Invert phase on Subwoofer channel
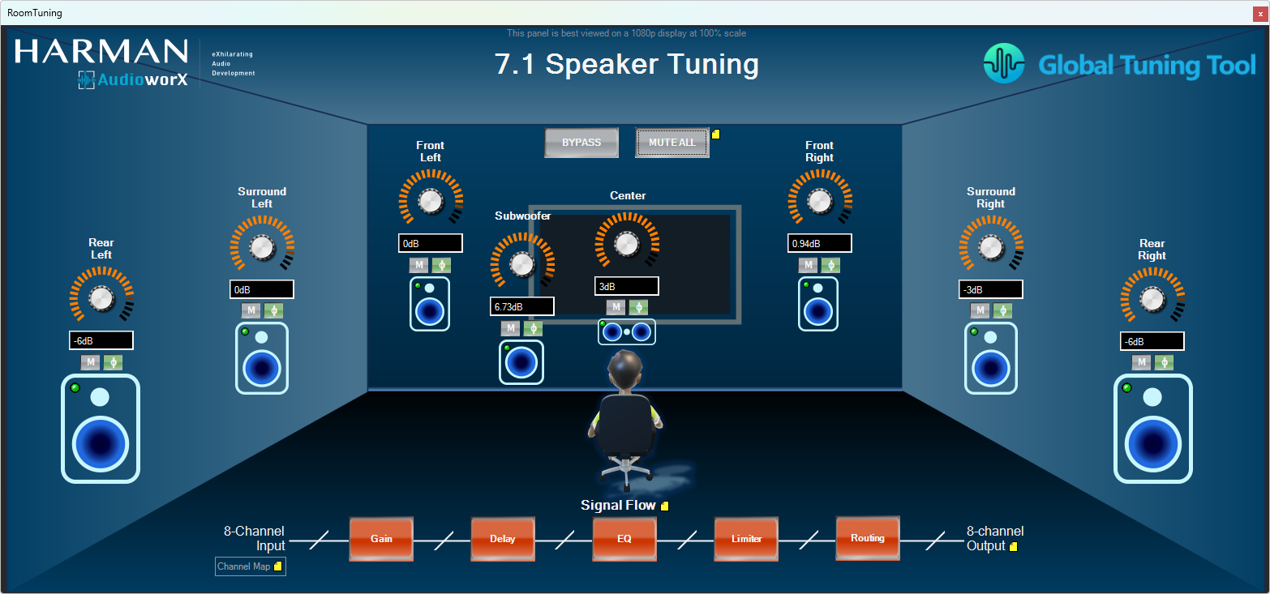 click(x=533, y=328)
